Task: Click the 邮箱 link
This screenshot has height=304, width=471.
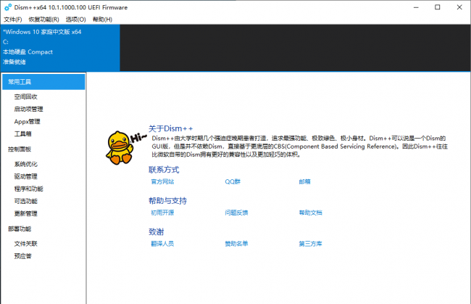Action: [x=304, y=181]
